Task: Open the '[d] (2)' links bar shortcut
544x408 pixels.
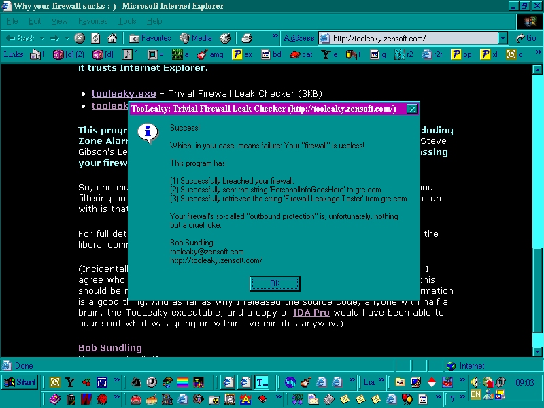Action: click(69, 54)
